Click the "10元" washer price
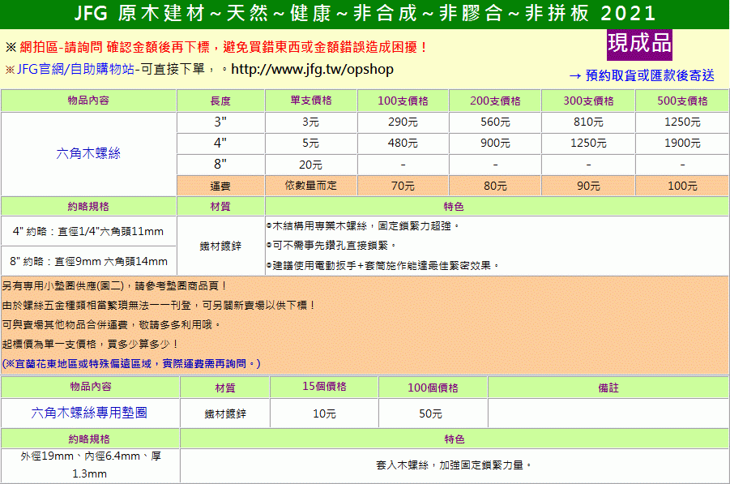This screenshot has width=730, height=484. [x=324, y=413]
